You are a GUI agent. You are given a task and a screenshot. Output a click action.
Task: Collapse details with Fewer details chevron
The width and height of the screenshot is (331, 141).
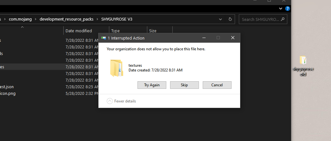[x=110, y=101]
